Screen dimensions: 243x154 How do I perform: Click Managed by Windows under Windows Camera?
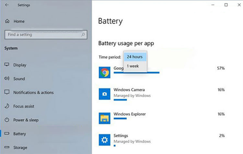132,96
